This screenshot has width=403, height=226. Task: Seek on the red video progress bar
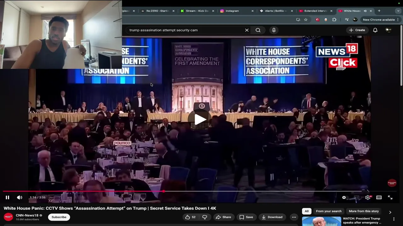click(x=199, y=191)
